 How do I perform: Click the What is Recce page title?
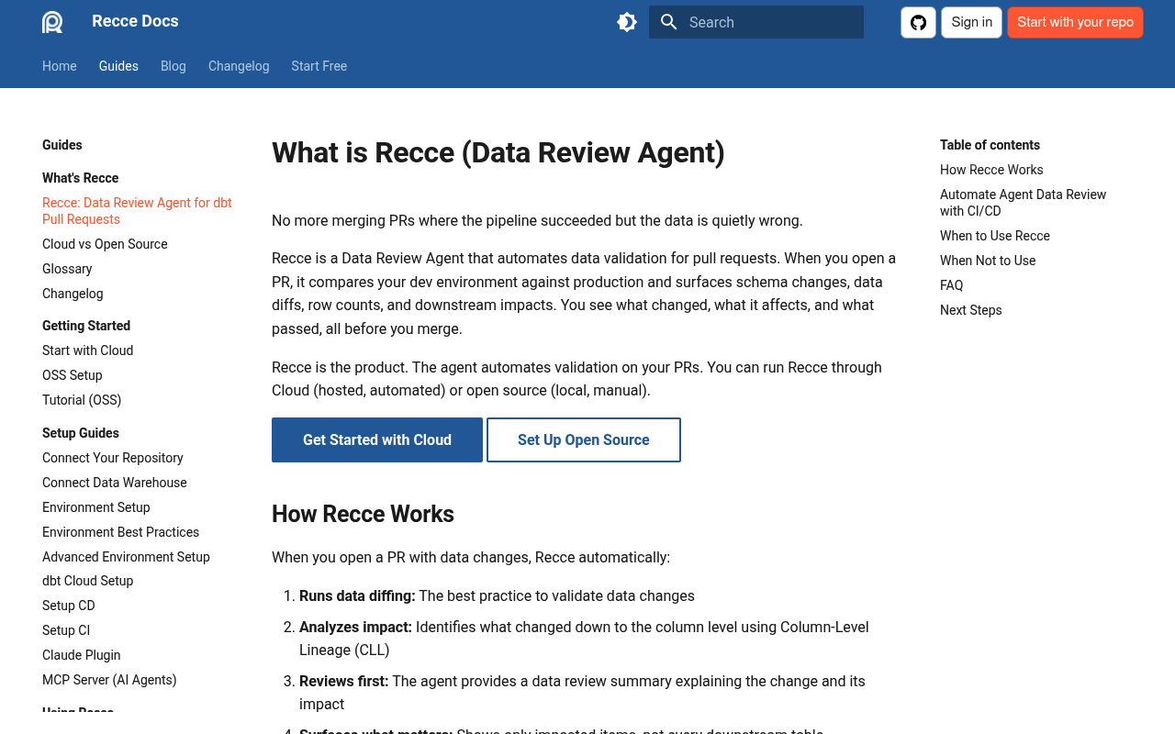[498, 152]
